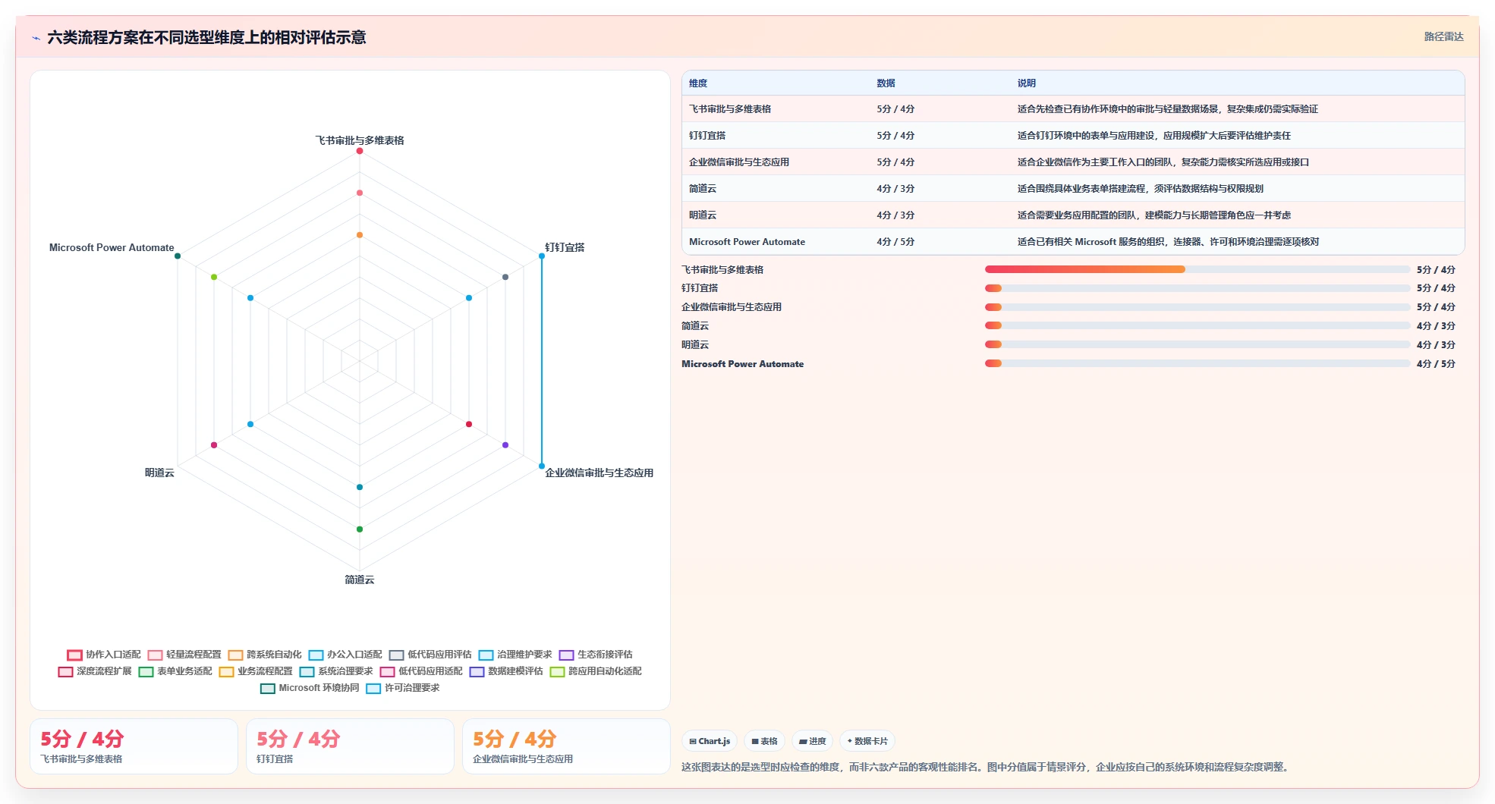Image resolution: width=1495 pixels, height=804 pixels.
Task: Click the 说明 column header
Action: [x=1026, y=83]
